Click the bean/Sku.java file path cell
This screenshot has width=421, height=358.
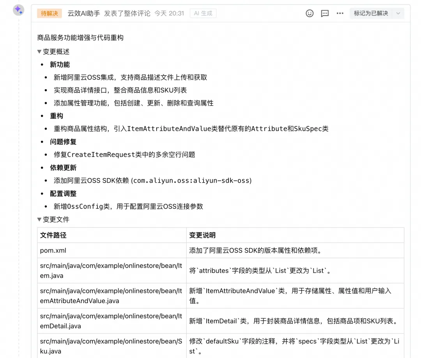112,346
